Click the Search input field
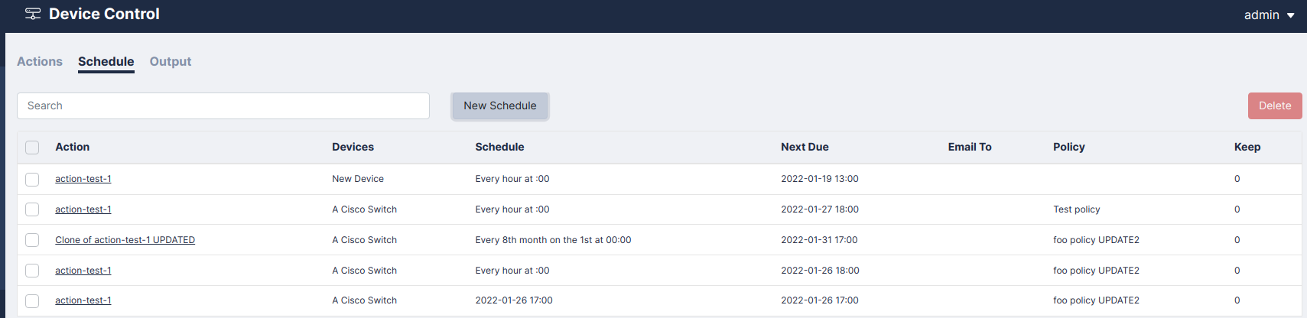The image size is (1307, 318). coord(223,105)
